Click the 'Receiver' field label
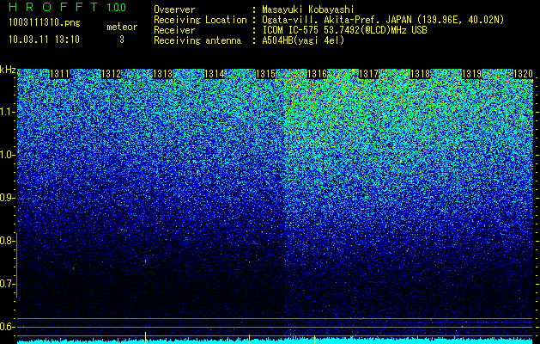 pyautogui.click(x=174, y=30)
